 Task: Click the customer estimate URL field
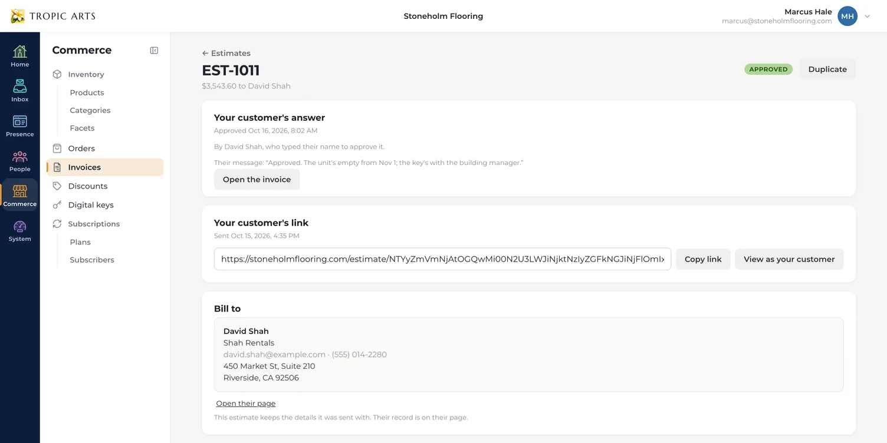(x=442, y=259)
